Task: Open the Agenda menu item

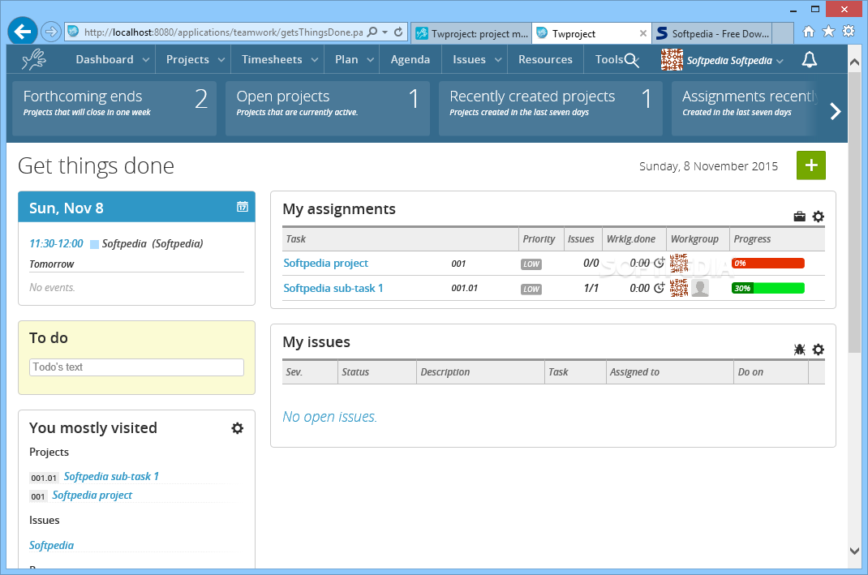Action: (410, 59)
